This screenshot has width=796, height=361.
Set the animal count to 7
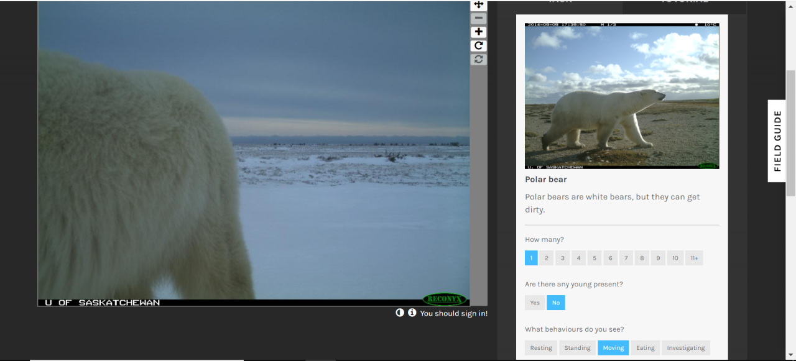(626, 258)
